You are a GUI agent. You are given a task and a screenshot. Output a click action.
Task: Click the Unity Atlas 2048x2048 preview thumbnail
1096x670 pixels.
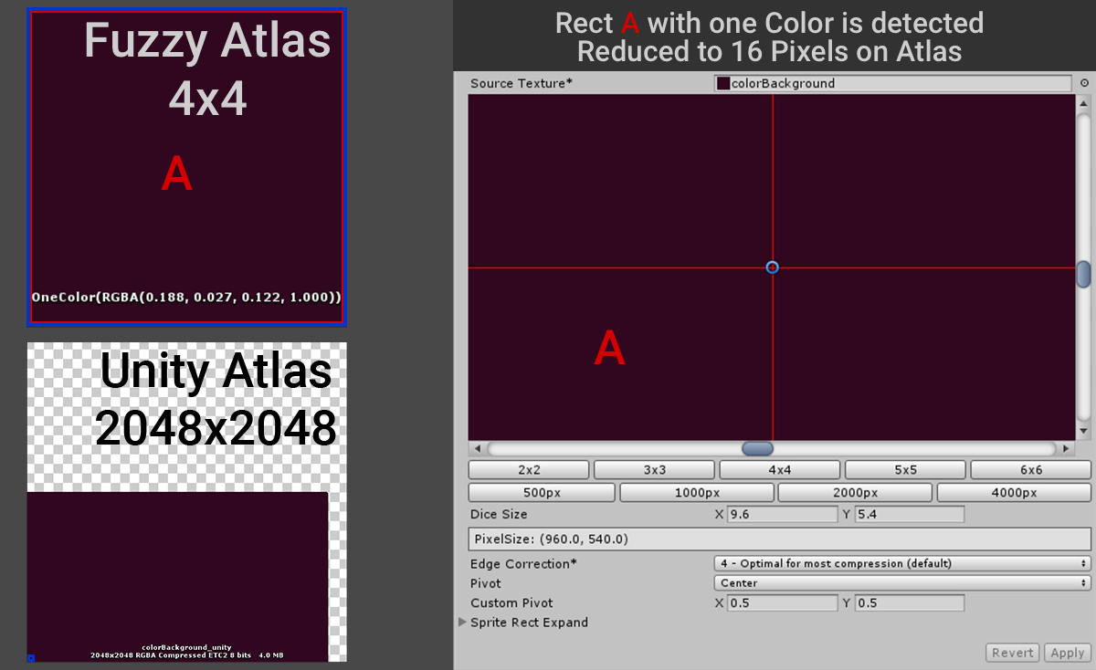tap(187, 502)
